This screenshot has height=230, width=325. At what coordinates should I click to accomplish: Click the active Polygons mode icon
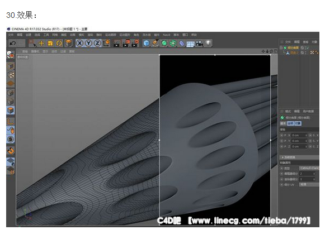coord(11,111)
